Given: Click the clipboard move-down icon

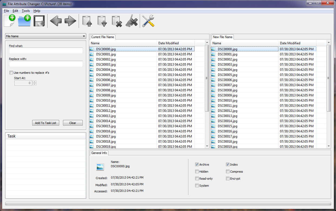Looking at the screenshot, I should pyautogui.click(x=102, y=21).
